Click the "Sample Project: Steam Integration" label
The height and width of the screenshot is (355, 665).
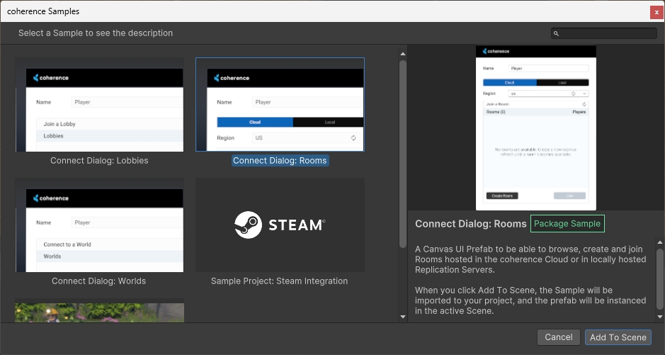[x=280, y=281]
